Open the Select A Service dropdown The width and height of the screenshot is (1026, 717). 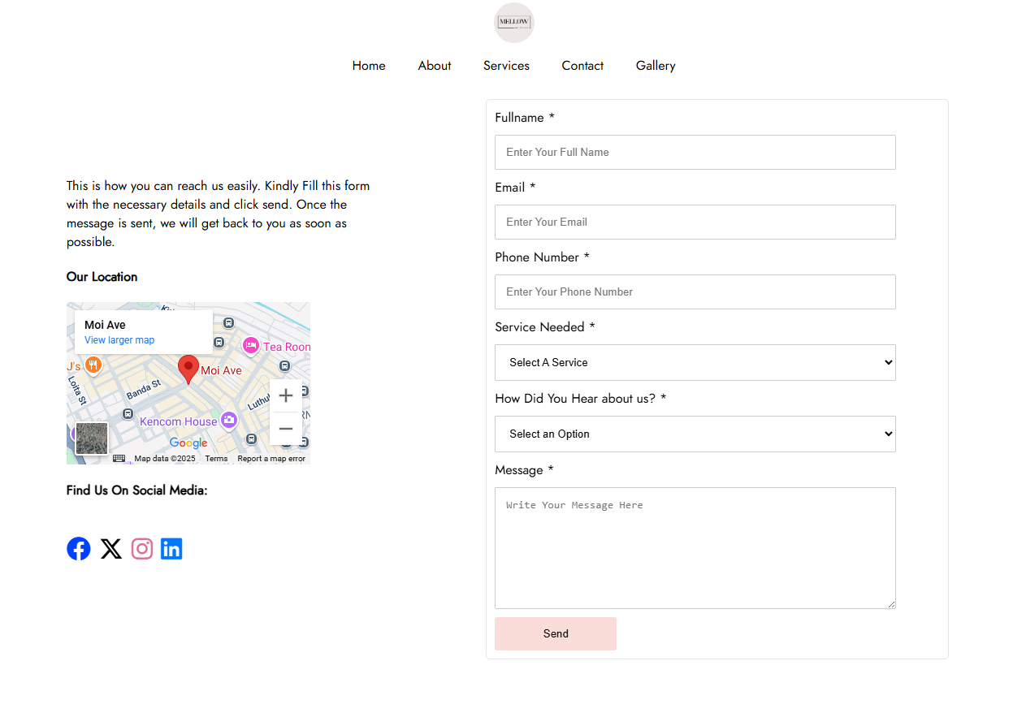point(695,362)
